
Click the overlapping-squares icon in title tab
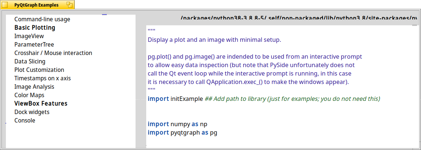(x=70, y=4)
